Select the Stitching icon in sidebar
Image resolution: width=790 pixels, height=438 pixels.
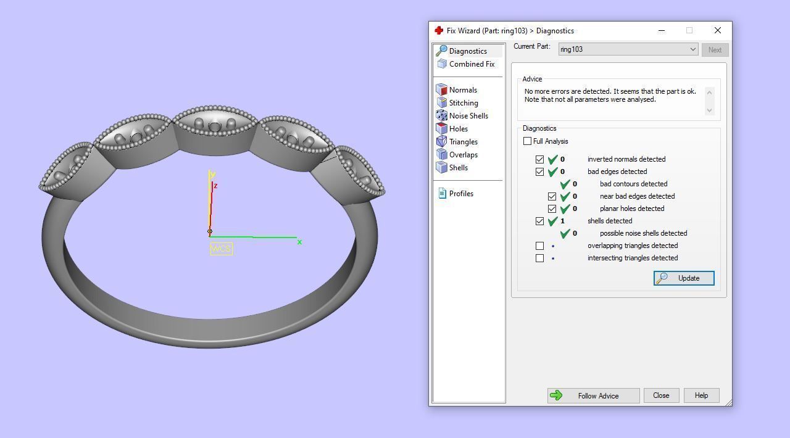[441, 103]
